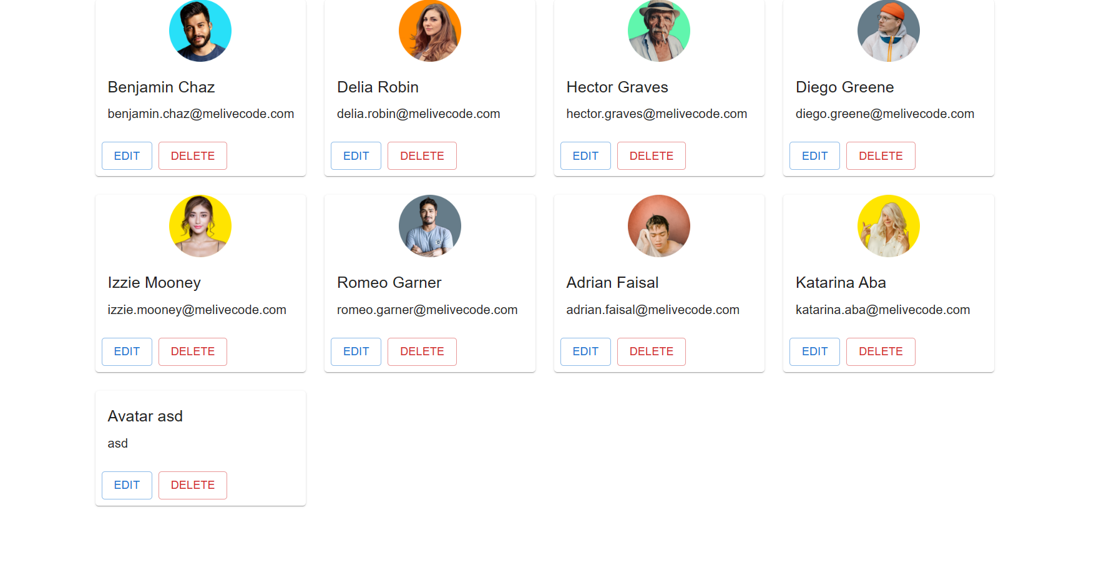This screenshot has width=1119, height=575.
Task: Click the katarina.aba@melivecode.com email text
Action: coord(882,310)
